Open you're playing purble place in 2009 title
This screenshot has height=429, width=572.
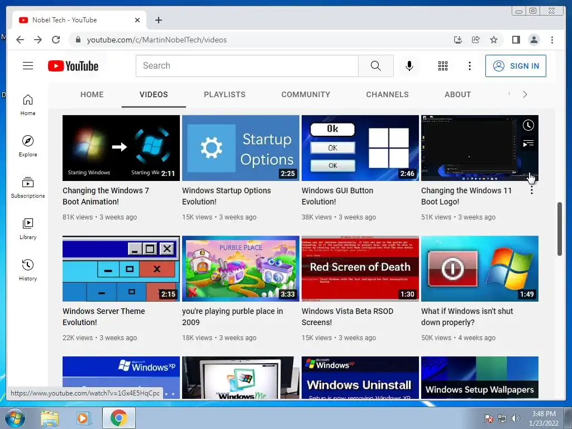[x=232, y=317]
